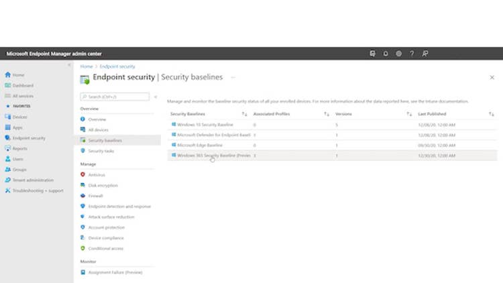
Task: Open the notifications bell icon
Action: tap(386, 54)
